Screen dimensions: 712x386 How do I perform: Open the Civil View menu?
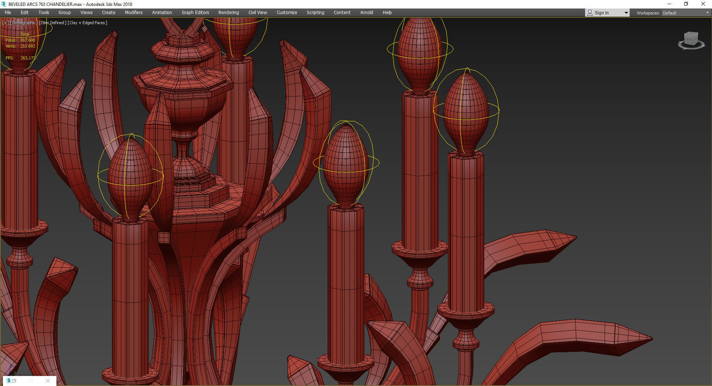(258, 13)
